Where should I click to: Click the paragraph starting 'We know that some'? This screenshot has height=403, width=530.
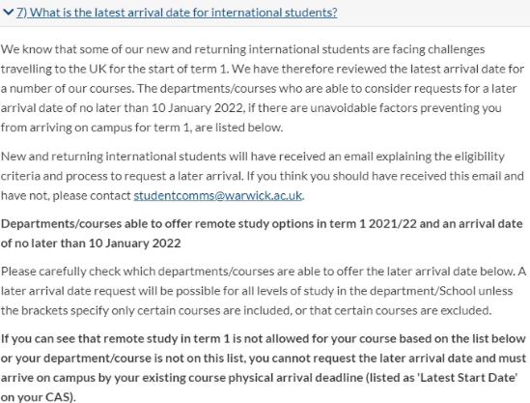[263, 88]
